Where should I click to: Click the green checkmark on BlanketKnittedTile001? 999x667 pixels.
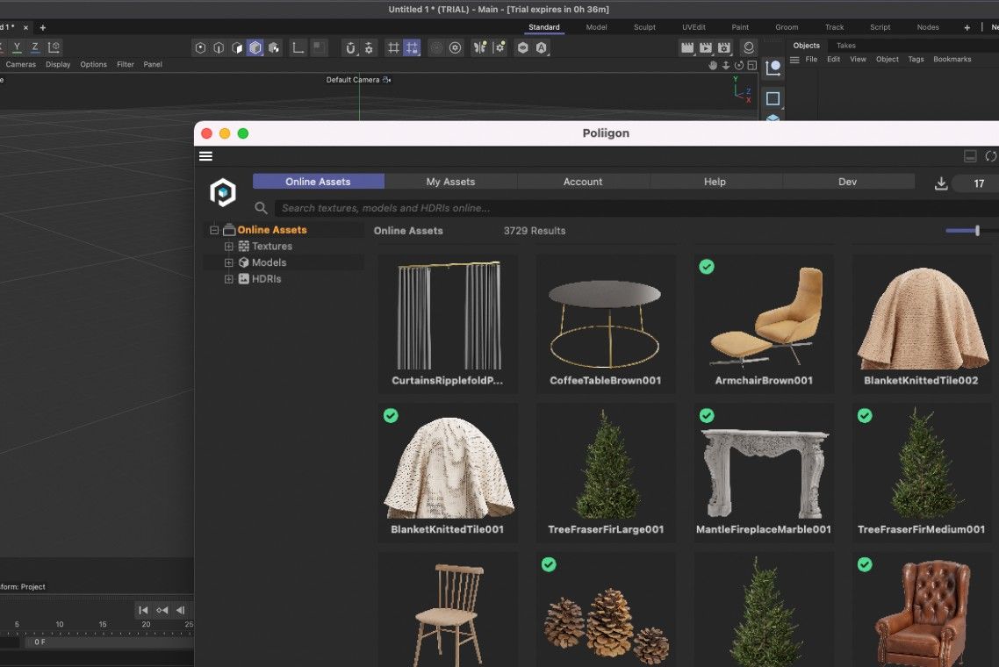coord(391,416)
